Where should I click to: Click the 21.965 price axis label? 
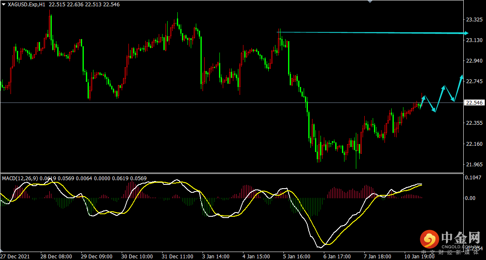tap(474, 164)
